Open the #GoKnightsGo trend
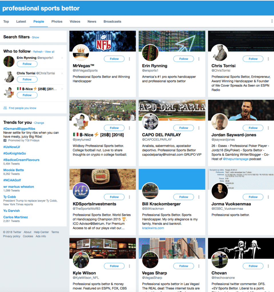 click(x=15, y=153)
